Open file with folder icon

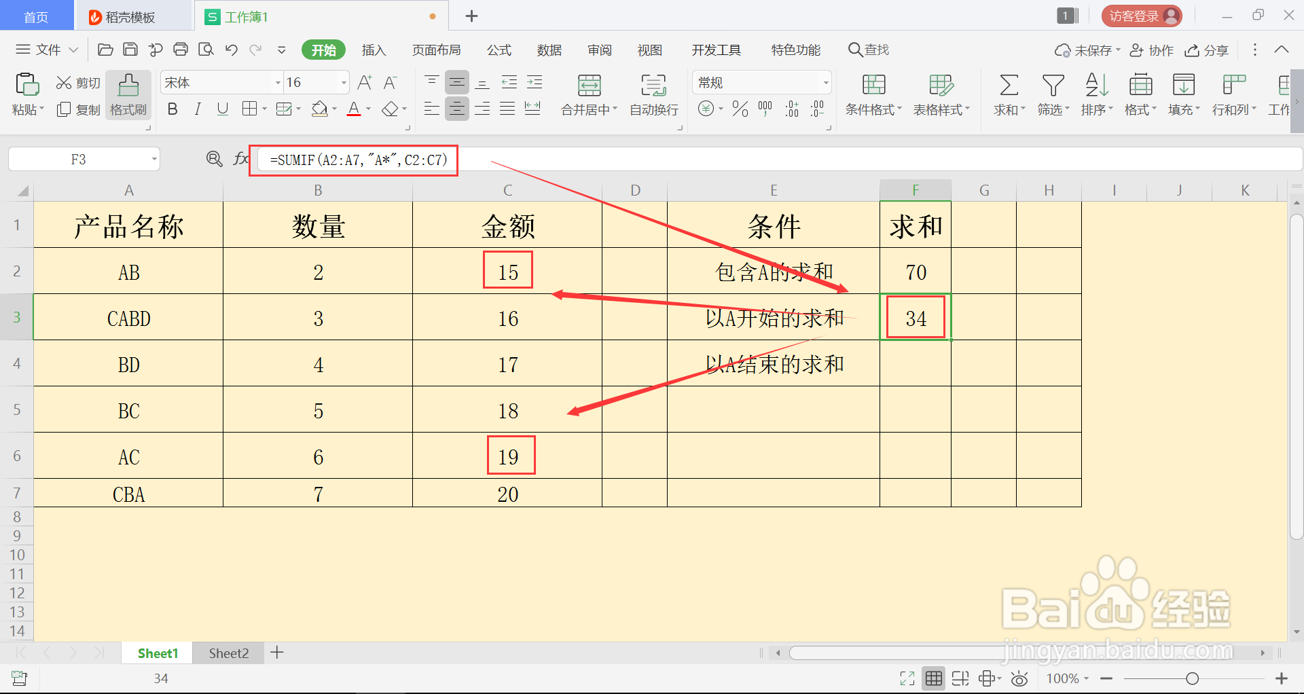105,50
